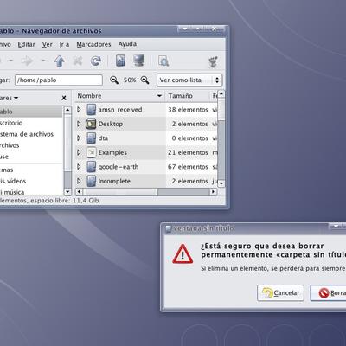Open the 'Ver como lista' view dropdown
This screenshot has height=346, width=346.
(189, 80)
